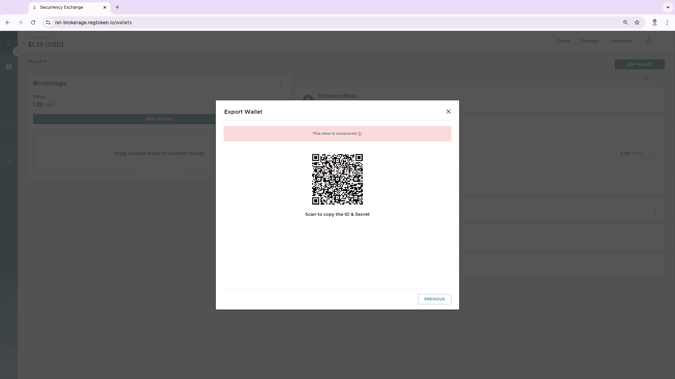Close the Export Wallet dialog
The width and height of the screenshot is (675, 379).
pos(448,112)
